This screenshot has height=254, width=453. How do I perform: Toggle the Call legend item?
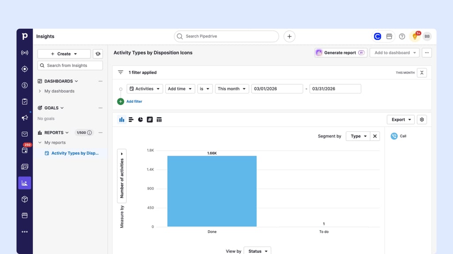click(399, 136)
